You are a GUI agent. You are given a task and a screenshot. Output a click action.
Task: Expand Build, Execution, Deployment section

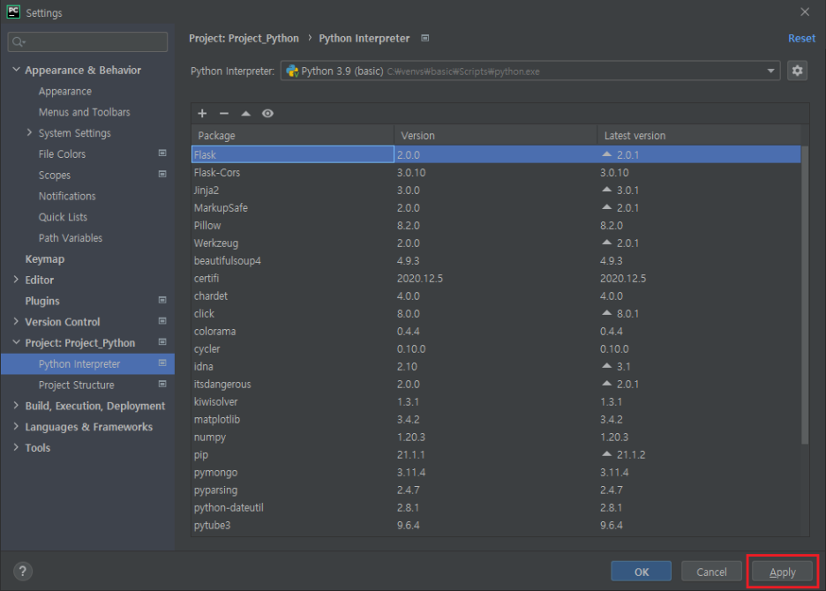point(16,406)
